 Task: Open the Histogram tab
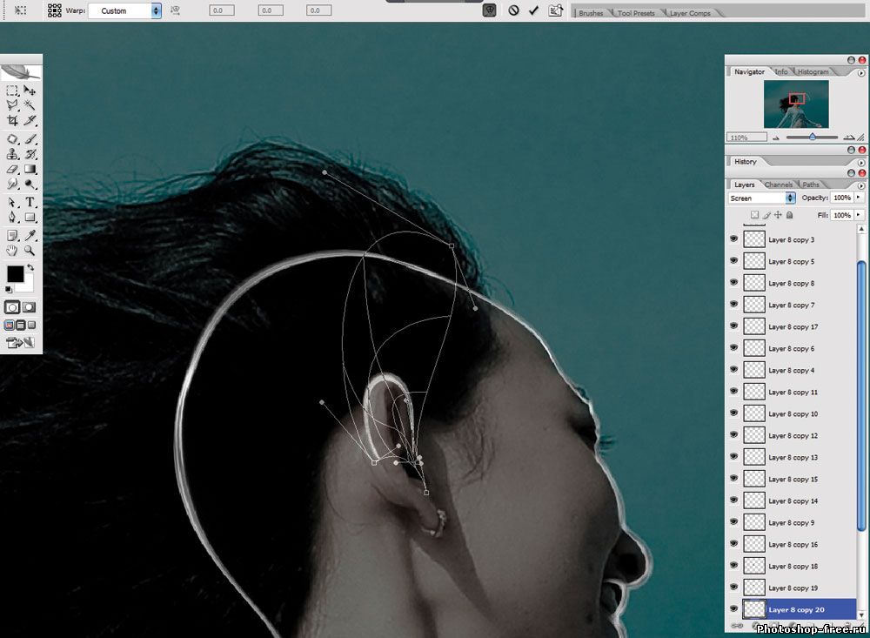(813, 71)
